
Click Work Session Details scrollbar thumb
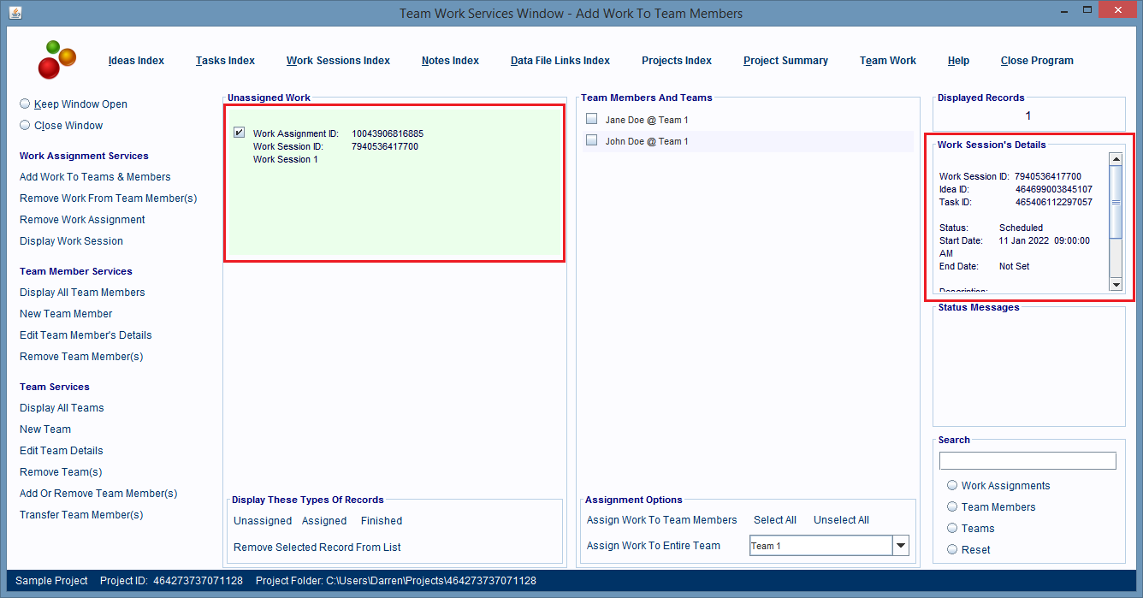(1116, 202)
